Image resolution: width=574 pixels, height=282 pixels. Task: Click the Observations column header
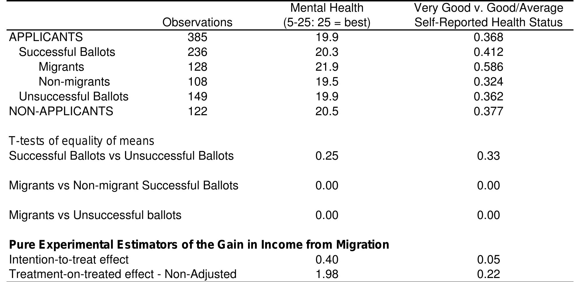tap(197, 22)
